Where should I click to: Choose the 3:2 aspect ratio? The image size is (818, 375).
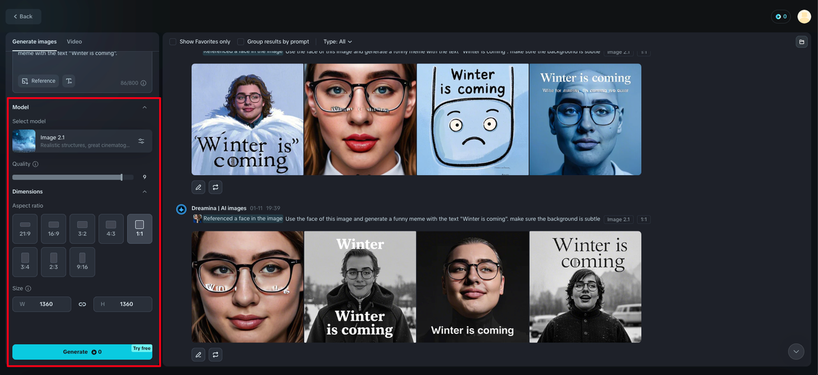[x=82, y=229]
